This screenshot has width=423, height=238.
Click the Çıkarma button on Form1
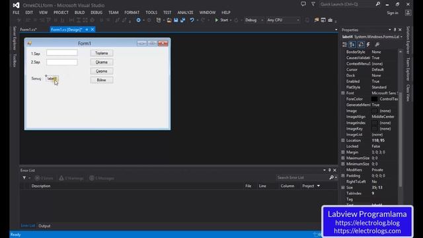click(x=102, y=62)
